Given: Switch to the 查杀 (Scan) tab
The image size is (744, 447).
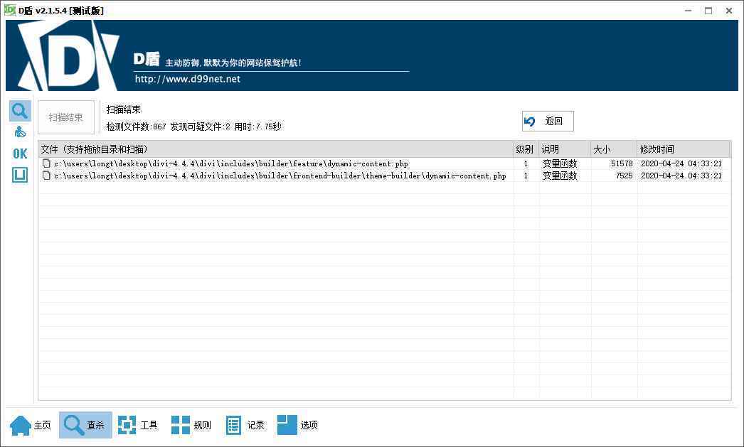Looking at the screenshot, I should (85, 424).
